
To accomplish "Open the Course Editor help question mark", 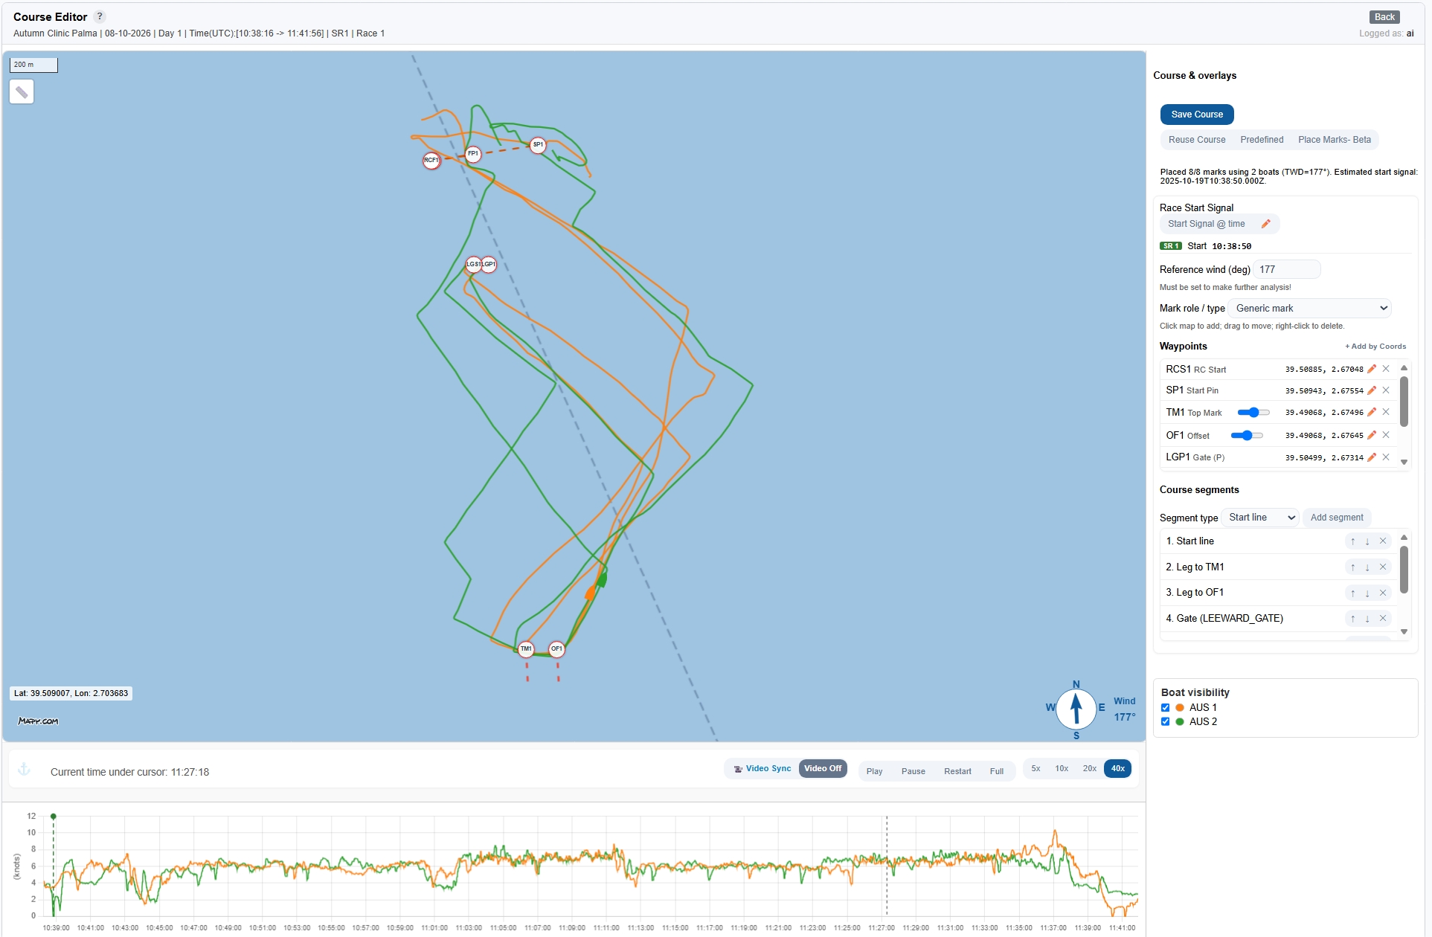I will click(100, 16).
